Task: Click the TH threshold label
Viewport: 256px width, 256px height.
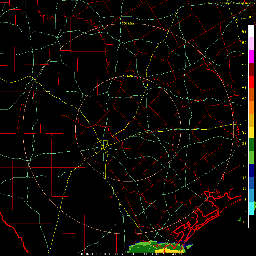Action: (x=244, y=222)
